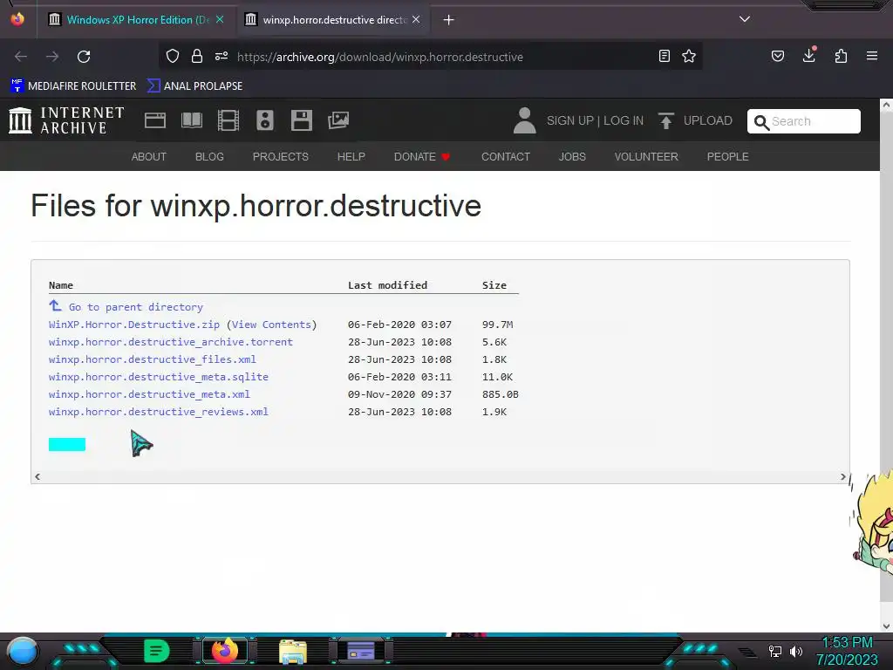Open the Firefox View icon
The height and width of the screenshot is (670, 893).
pos(17,19)
